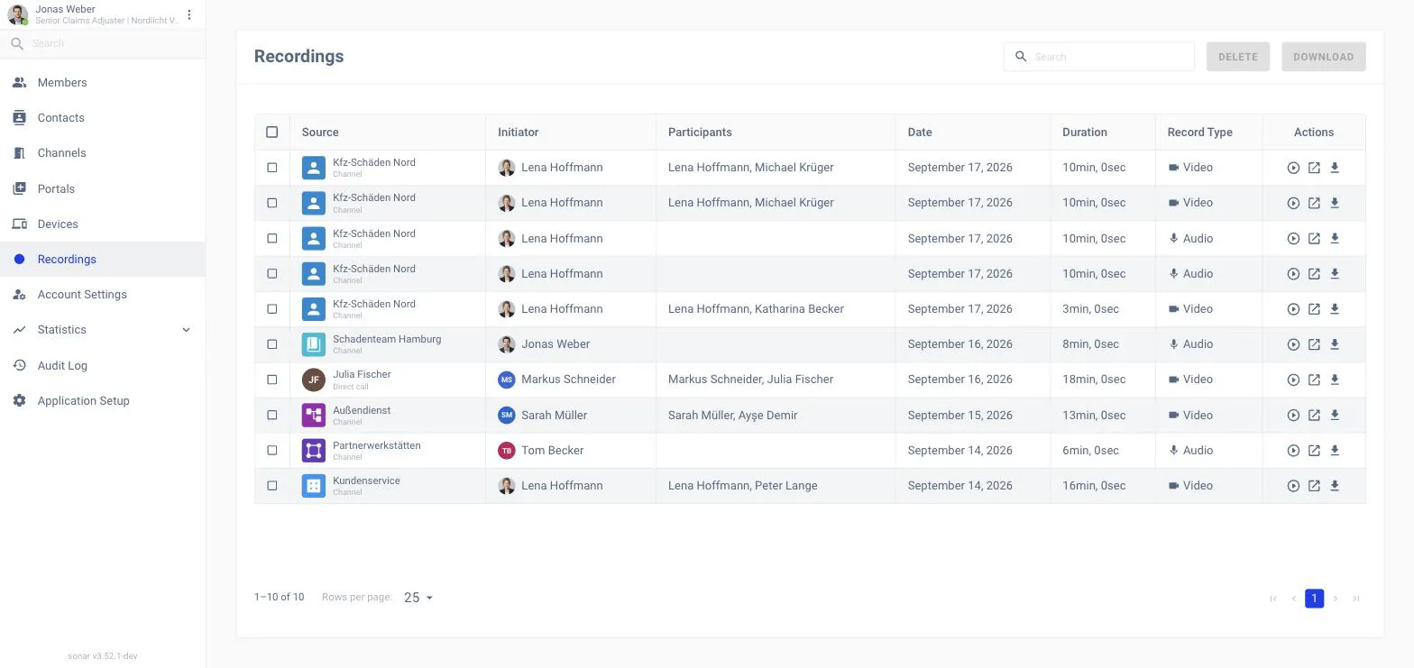Click "Sarah Müller, Ayşe Demir" participants cell
1414x668 pixels.
(x=732, y=416)
